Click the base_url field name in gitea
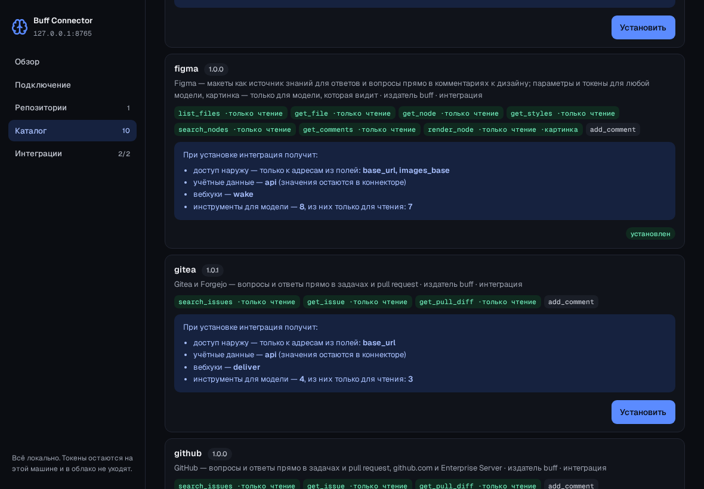704x489 pixels. [x=379, y=343]
